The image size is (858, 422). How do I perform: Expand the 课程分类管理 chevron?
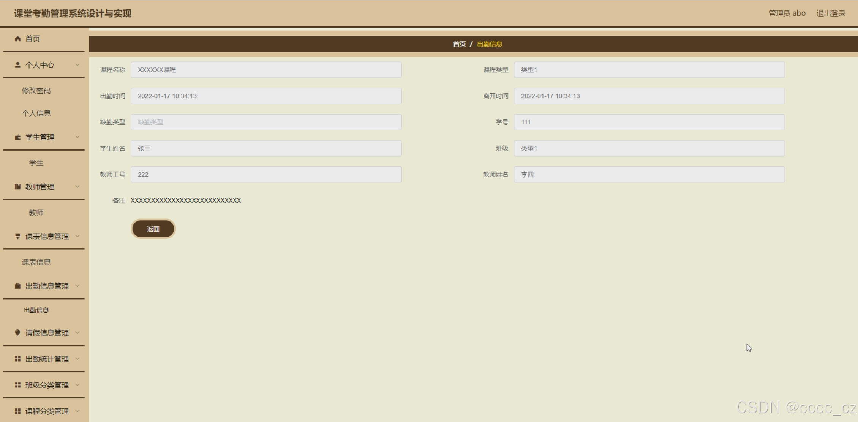coord(77,411)
